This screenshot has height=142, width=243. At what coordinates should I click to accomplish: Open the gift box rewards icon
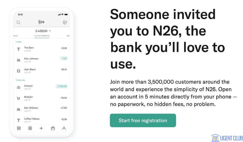click(53, 128)
